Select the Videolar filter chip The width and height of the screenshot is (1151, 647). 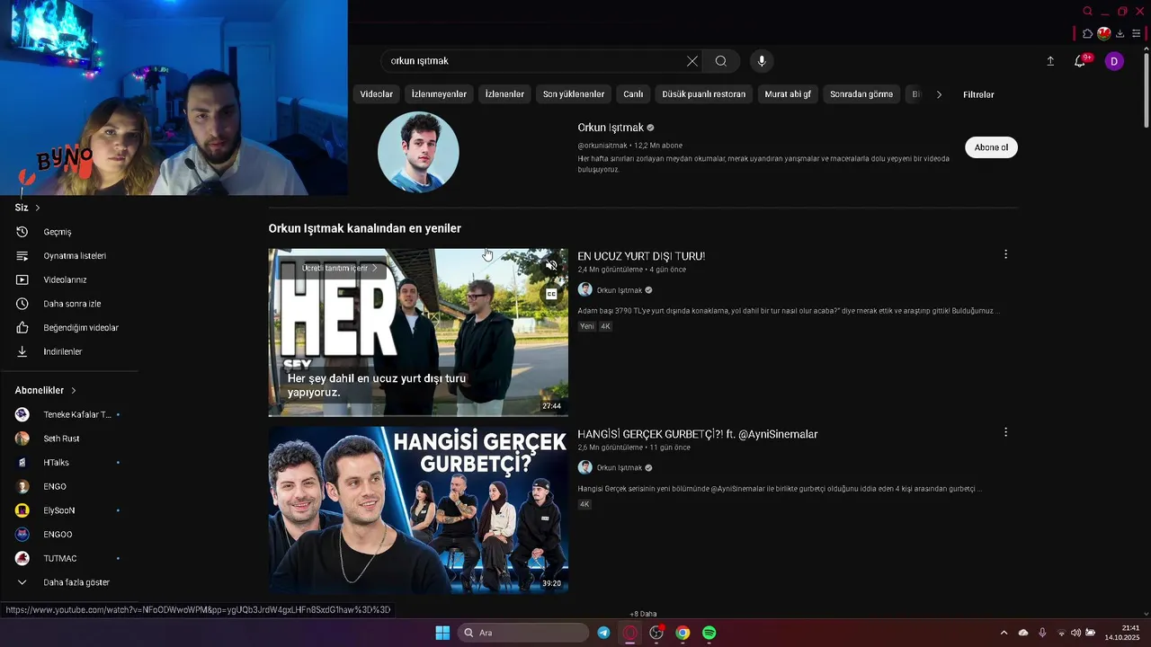tap(377, 94)
